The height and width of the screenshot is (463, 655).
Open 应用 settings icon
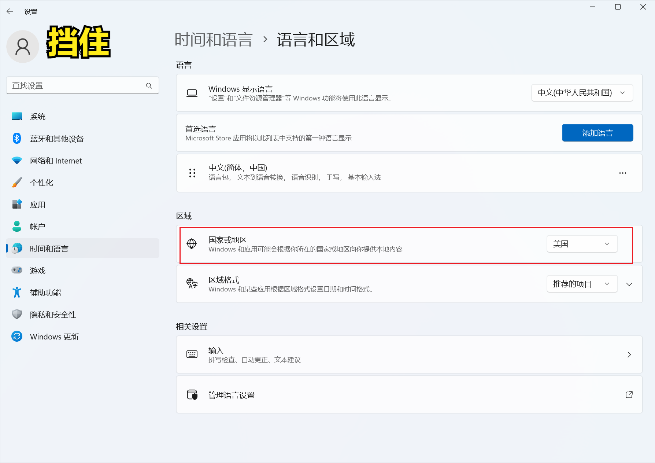point(17,204)
